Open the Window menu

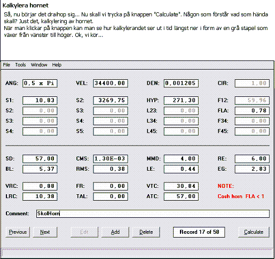coord(39,65)
